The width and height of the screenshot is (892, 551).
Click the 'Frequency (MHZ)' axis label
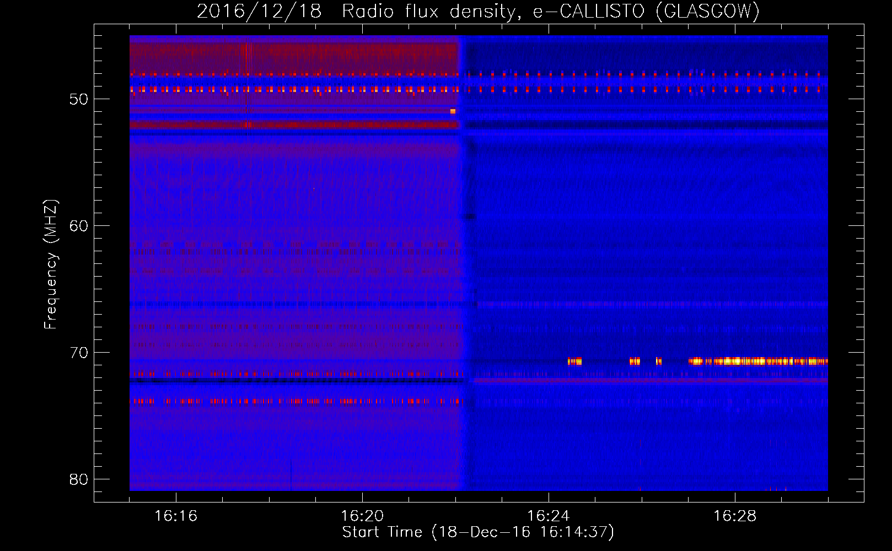tap(51, 264)
